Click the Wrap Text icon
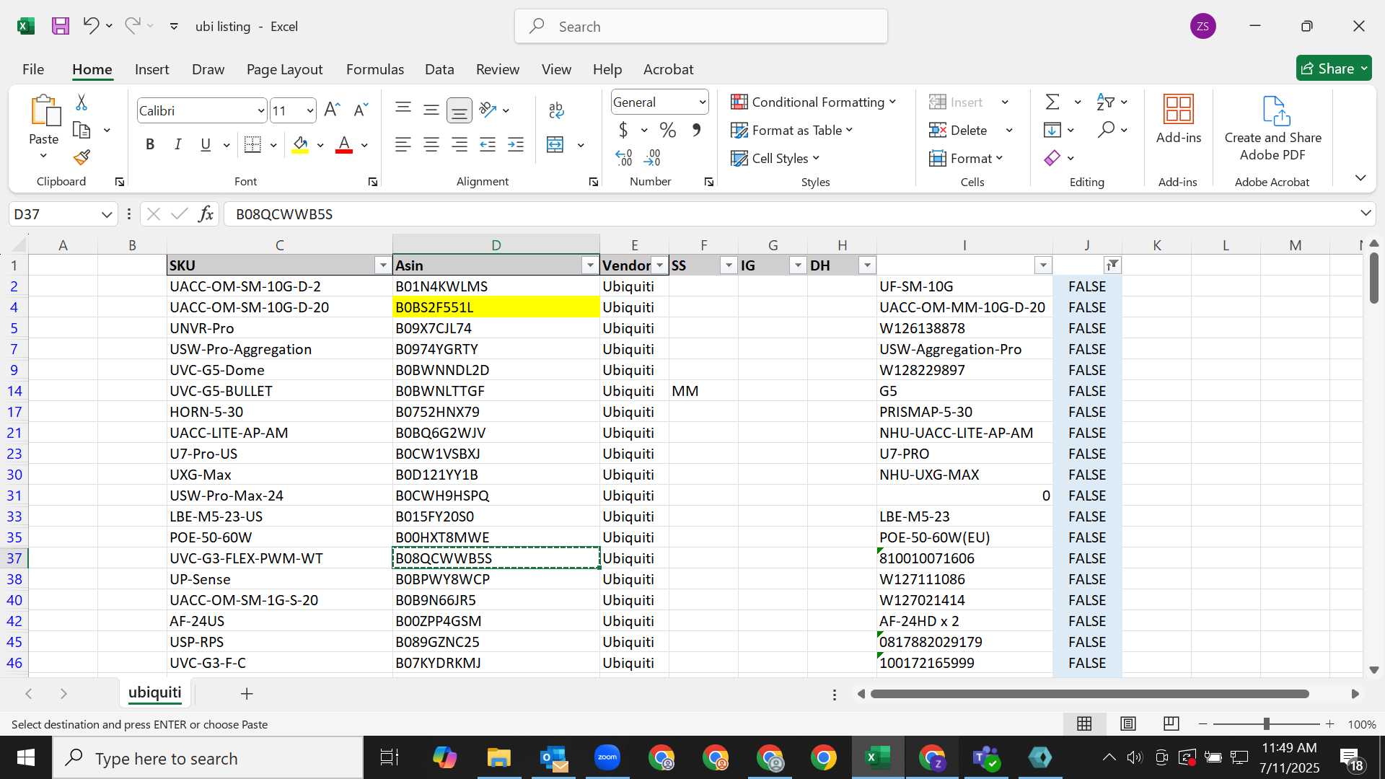Viewport: 1385px width, 779px height. pyautogui.click(x=556, y=110)
